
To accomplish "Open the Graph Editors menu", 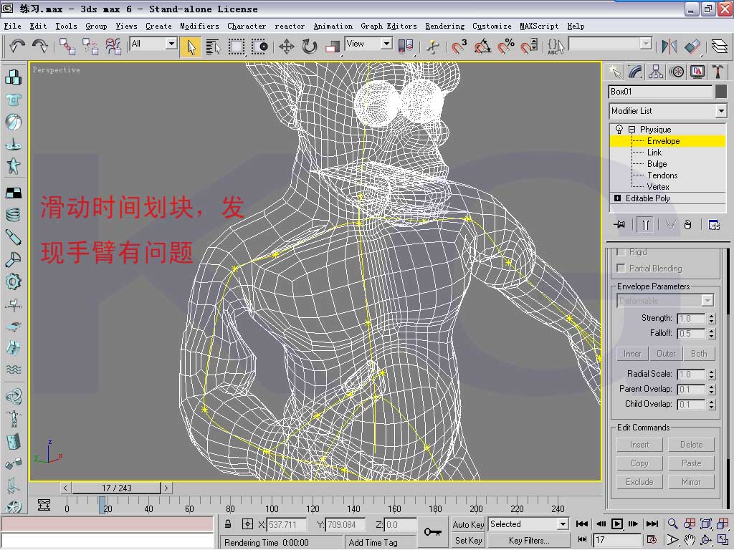I will tap(389, 26).
